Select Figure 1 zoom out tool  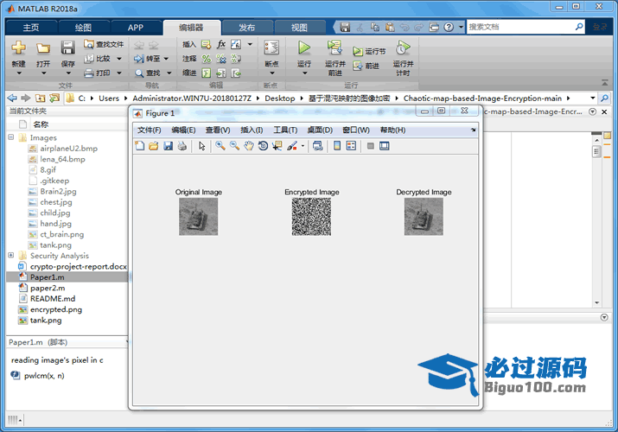[234, 146]
